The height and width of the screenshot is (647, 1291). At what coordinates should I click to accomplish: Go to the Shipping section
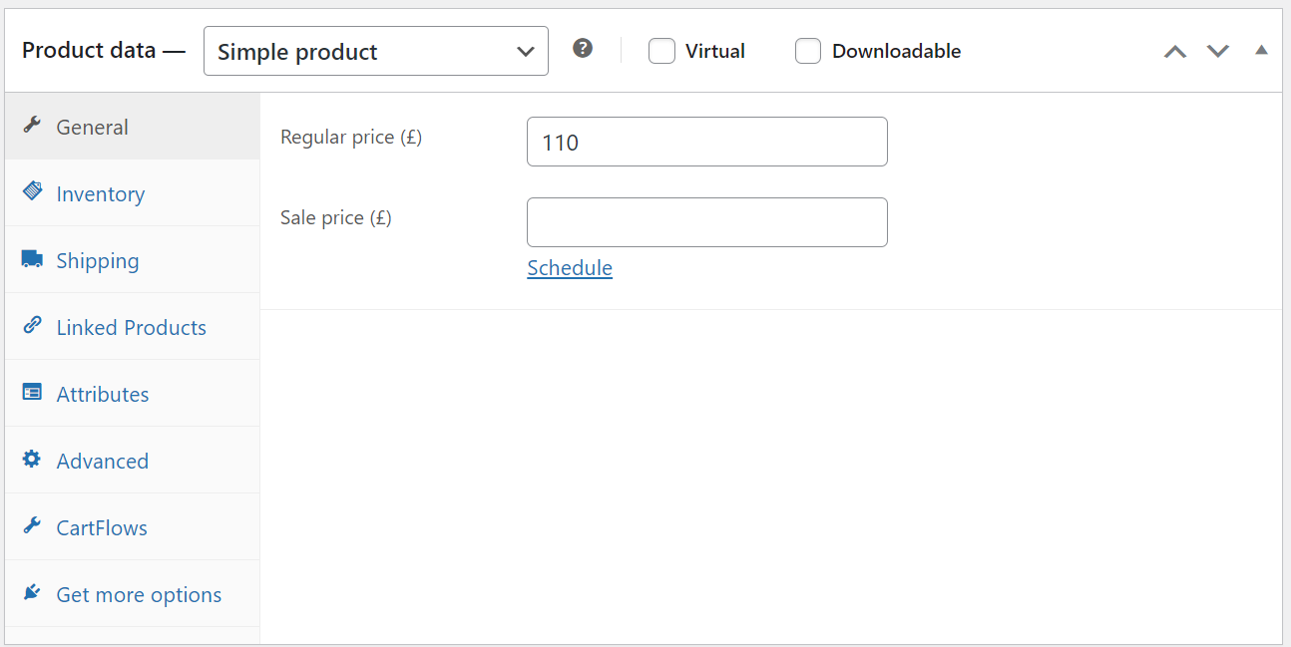97,259
